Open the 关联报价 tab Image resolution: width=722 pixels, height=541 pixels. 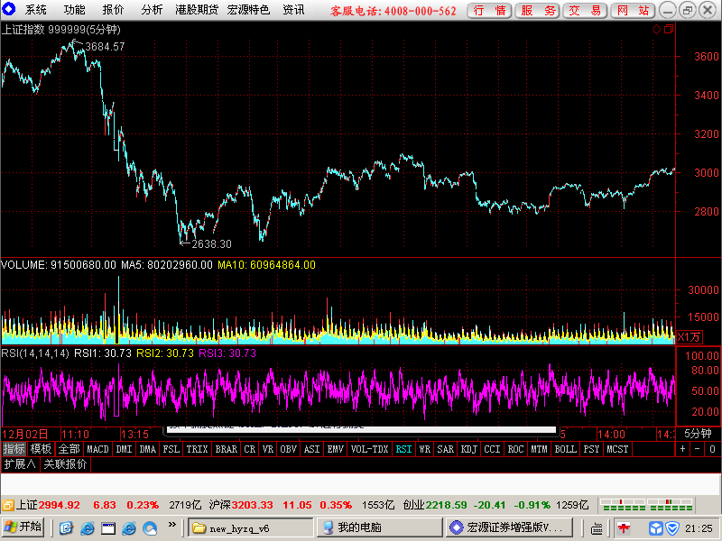(x=65, y=464)
